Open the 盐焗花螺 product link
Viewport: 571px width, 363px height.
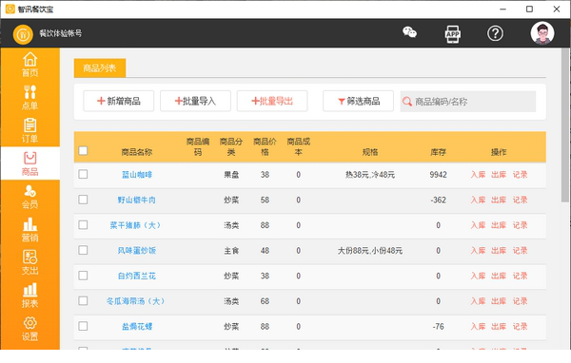[137, 327]
